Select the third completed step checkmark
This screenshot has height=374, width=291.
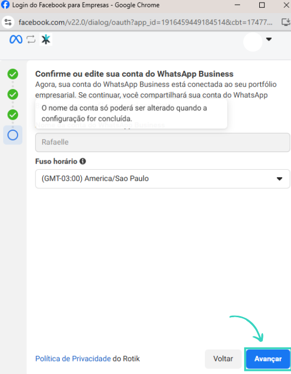(12, 115)
